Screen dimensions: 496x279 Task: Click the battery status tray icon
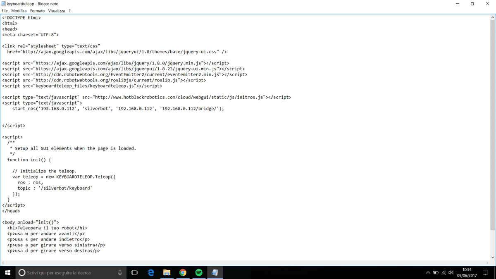436,273
